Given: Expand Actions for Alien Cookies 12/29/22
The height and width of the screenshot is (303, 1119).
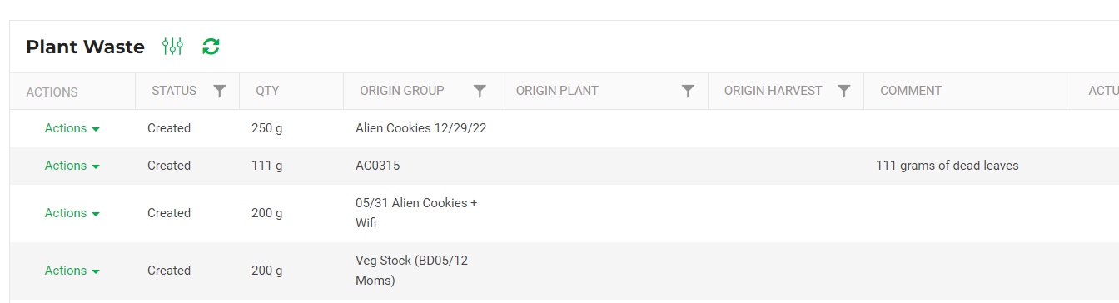Looking at the screenshot, I should (x=72, y=128).
